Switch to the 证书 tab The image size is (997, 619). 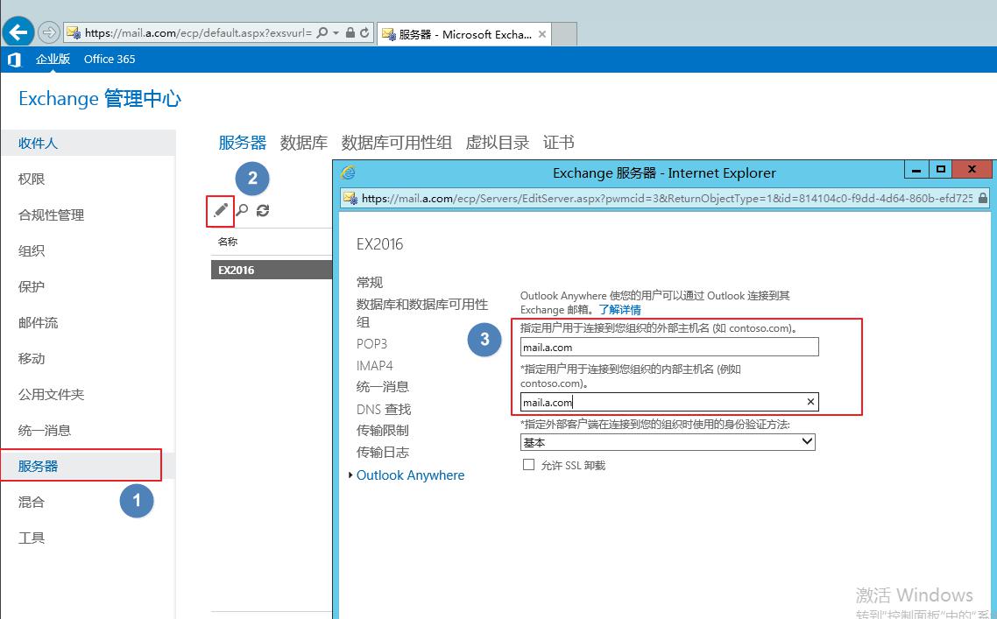(558, 143)
